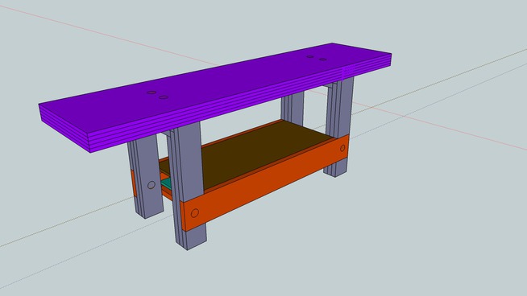Pick the small green piece under the shelf
Viewport: 527px width, 296px height.
[166, 183]
